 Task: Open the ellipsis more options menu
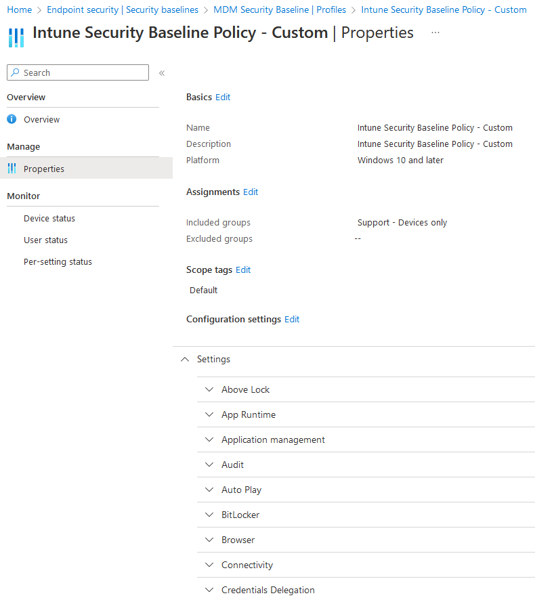435,33
